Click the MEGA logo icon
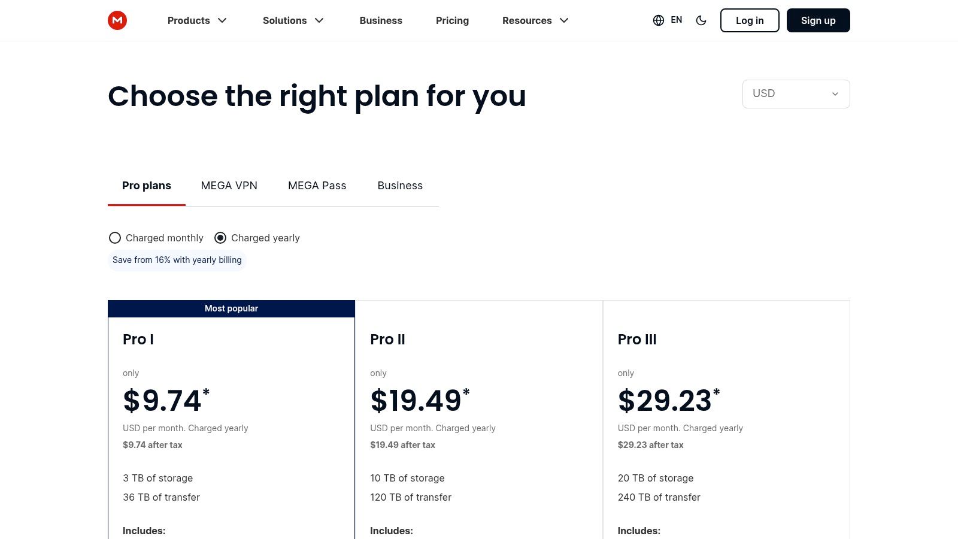This screenshot has width=958, height=539. coord(117,20)
